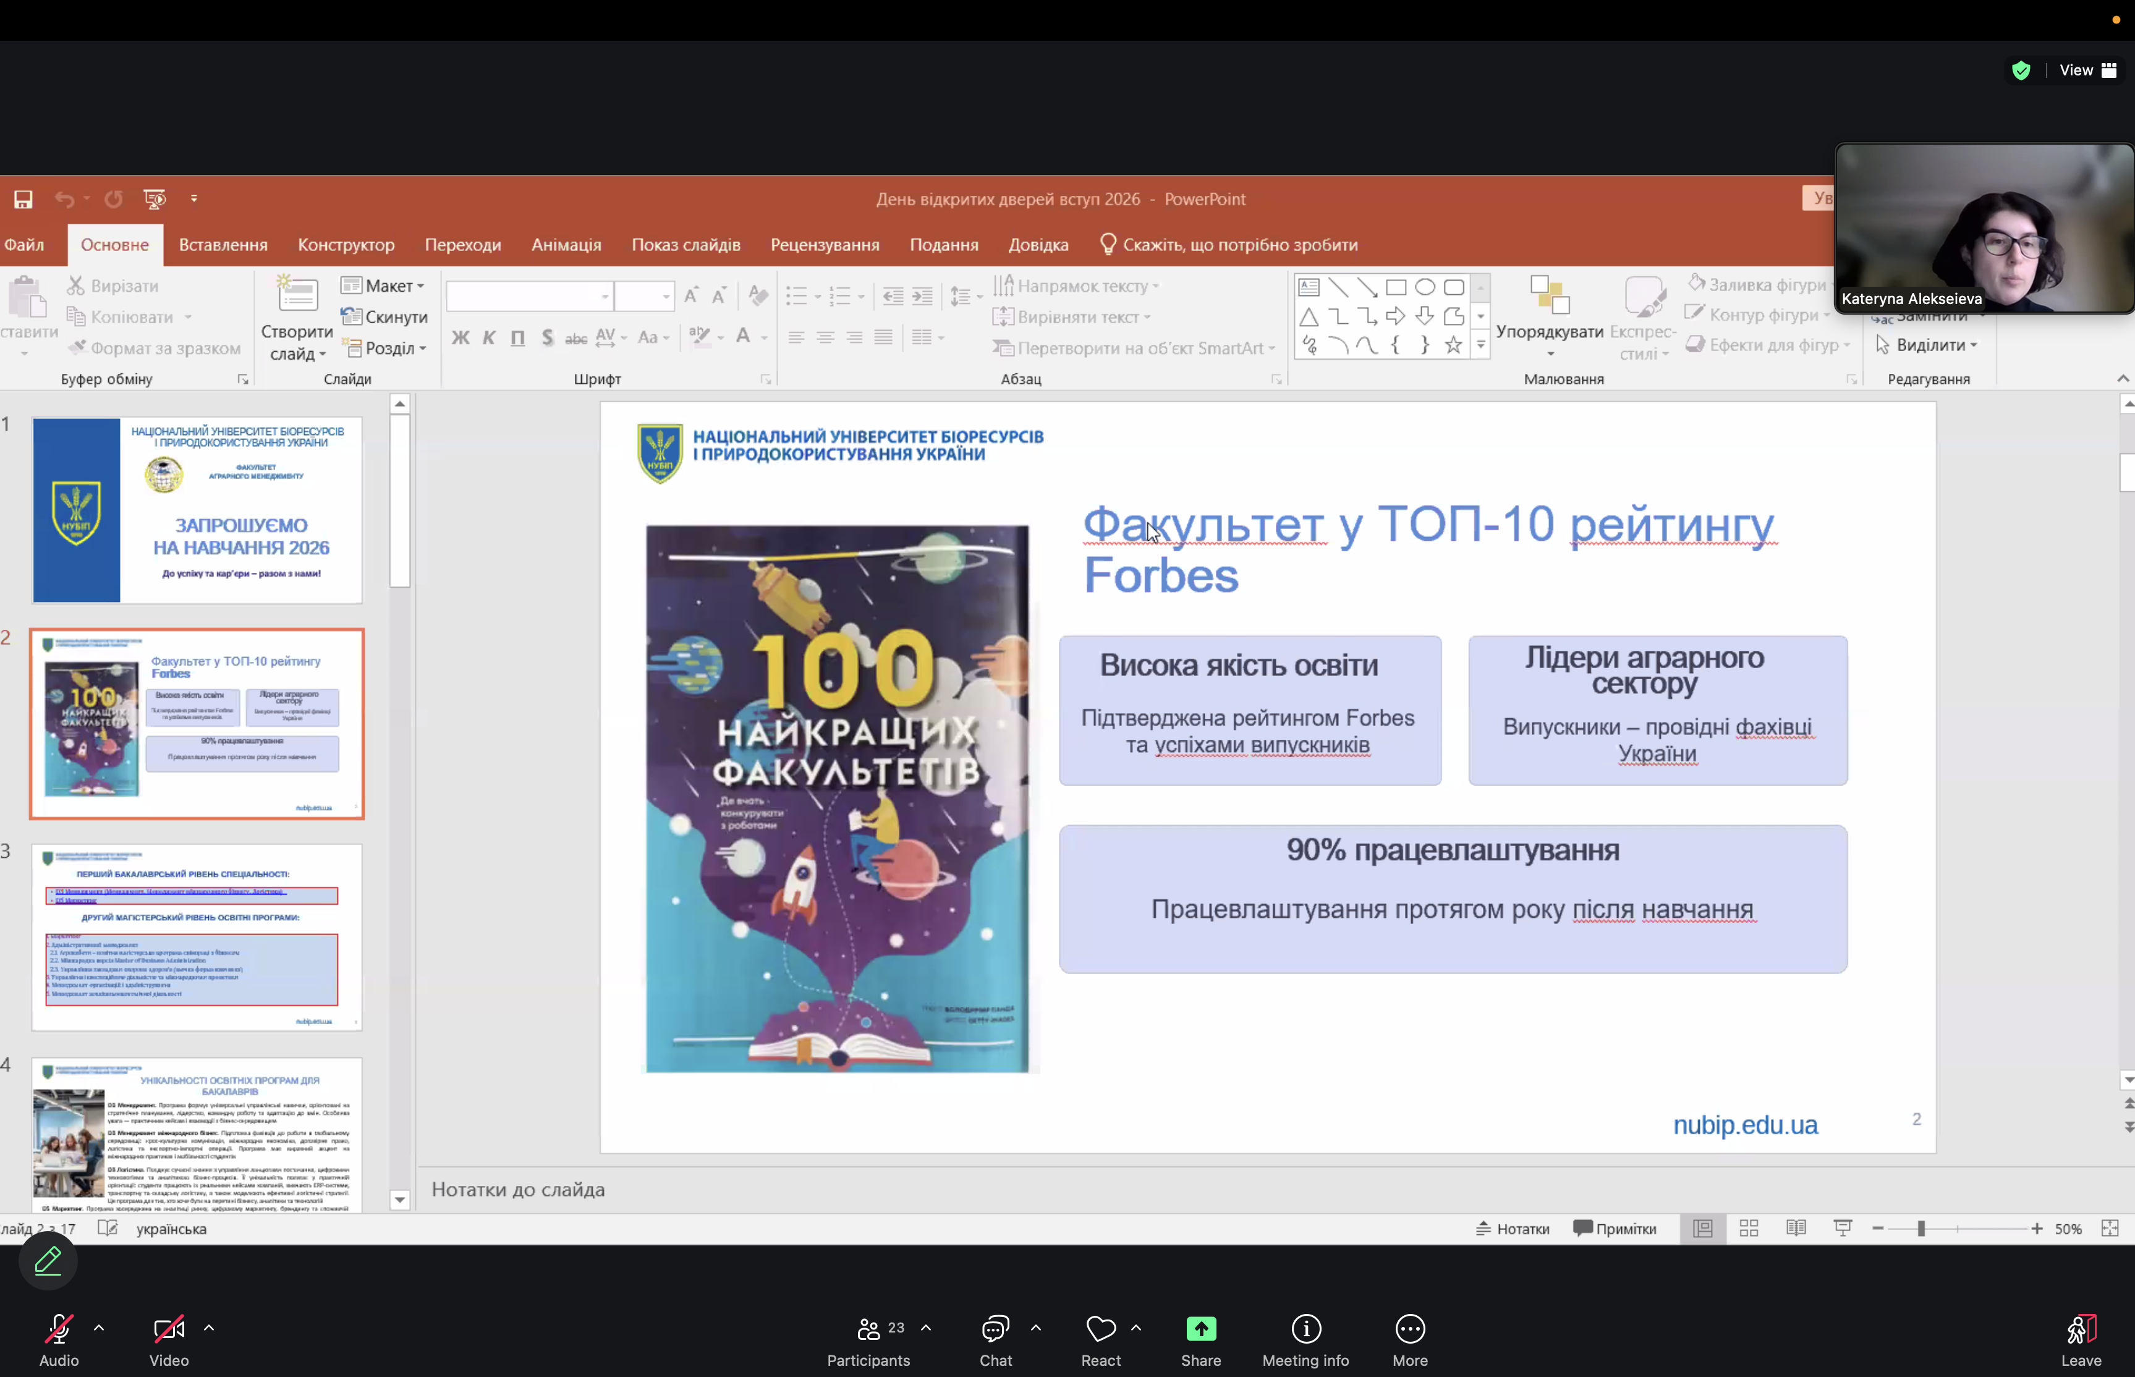The width and height of the screenshot is (2135, 1377).
Task: Switch to the Анімація tab
Action: point(566,245)
